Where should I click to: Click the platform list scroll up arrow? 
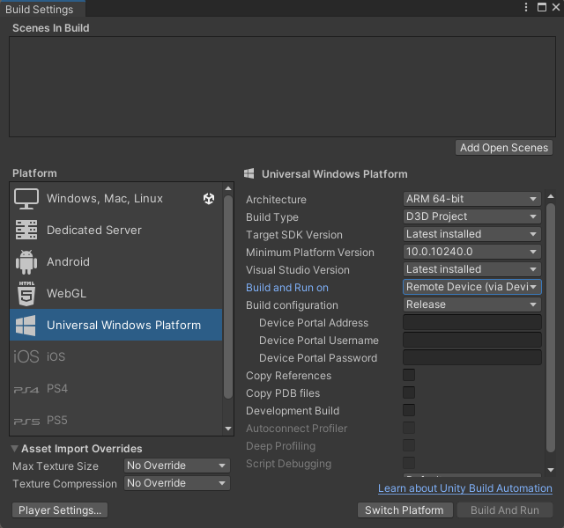pos(228,188)
